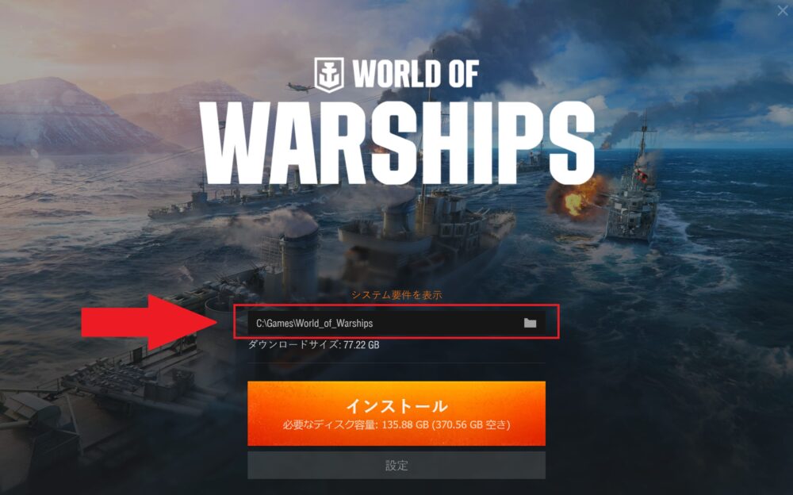Click the large WARSHIPS title text
Image resolution: width=793 pixels, height=495 pixels.
pyautogui.click(x=397, y=144)
